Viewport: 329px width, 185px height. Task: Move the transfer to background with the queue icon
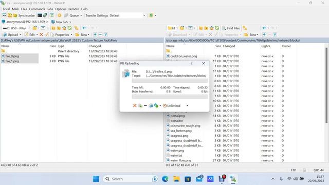point(151,105)
